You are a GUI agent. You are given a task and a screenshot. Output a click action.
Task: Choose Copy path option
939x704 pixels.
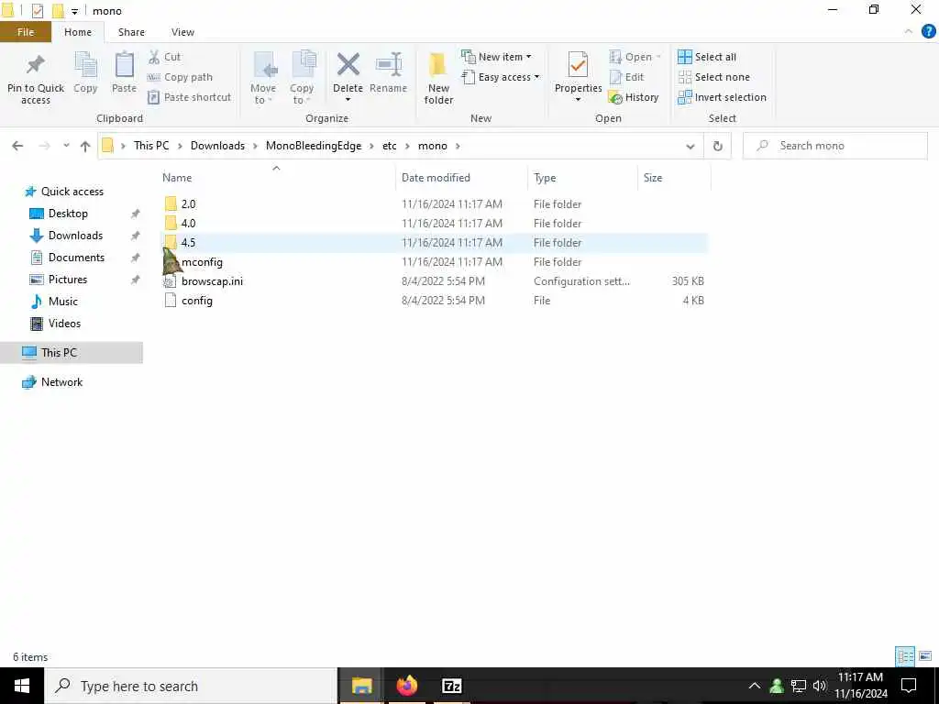[181, 77]
